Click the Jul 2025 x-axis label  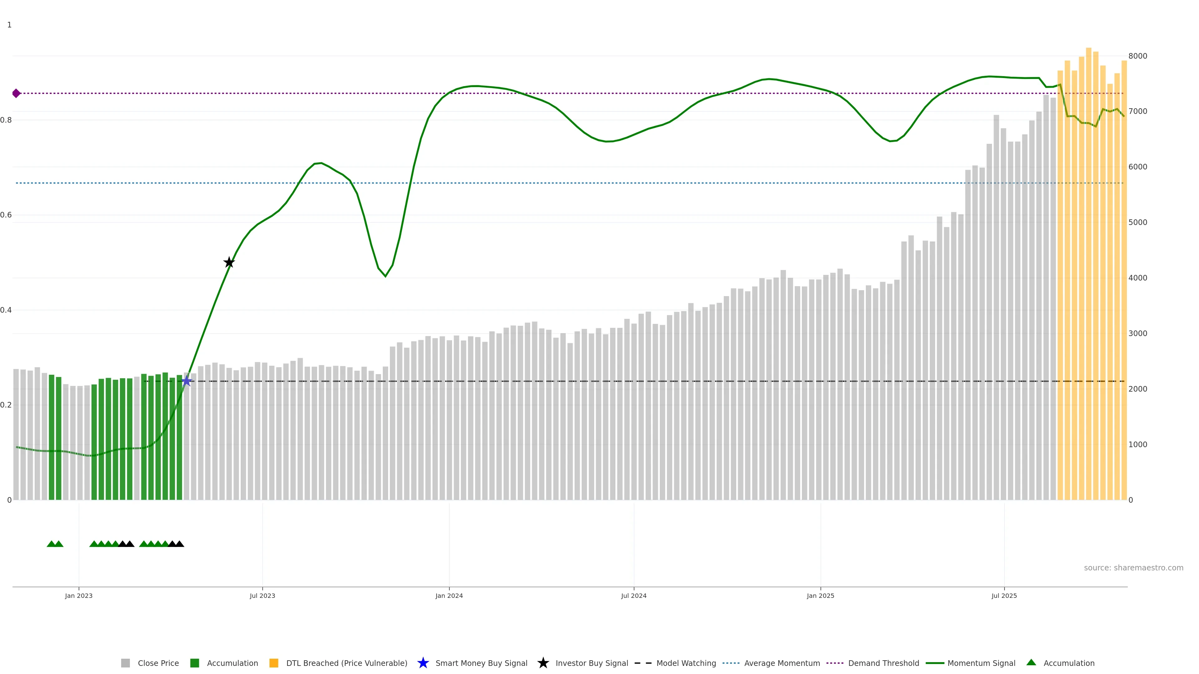tap(1004, 596)
